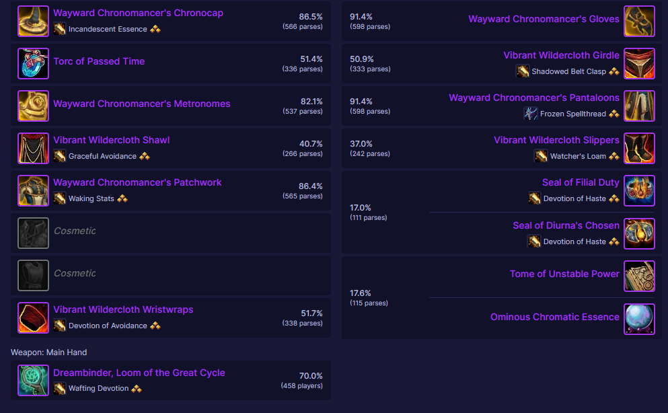Viewport: 668px width, 413px height.
Task: Open the Vibrant Wildercloth Slippers link
Action: [x=556, y=140]
